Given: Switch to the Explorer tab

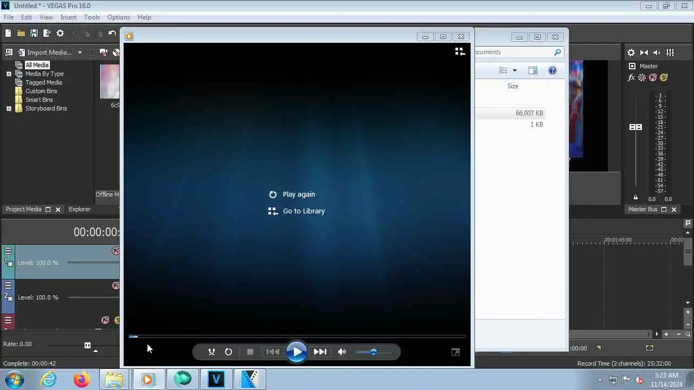Looking at the screenshot, I should point(80,209).
